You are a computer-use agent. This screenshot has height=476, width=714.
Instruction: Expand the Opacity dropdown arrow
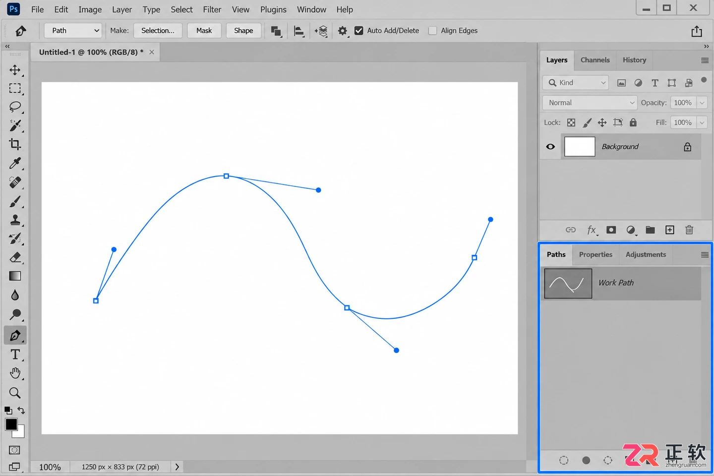[x=702, y=103]
